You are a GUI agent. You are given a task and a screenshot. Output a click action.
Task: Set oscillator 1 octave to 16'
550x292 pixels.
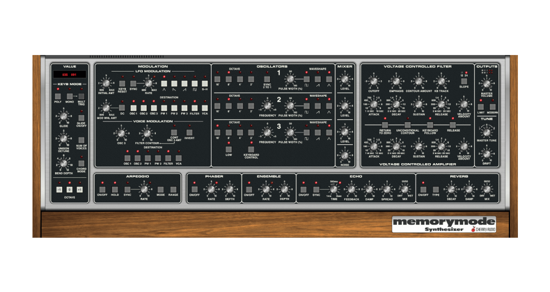point(218,79)
